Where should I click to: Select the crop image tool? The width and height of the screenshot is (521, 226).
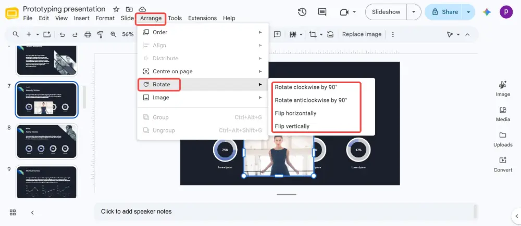pyautogui.click(x=313, y=34)
